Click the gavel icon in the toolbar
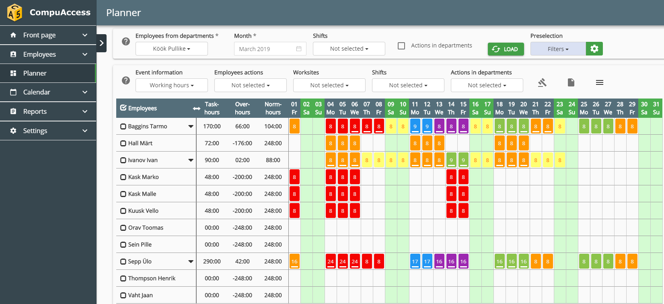Screen dimensions: 664x304 click(542, 82)
